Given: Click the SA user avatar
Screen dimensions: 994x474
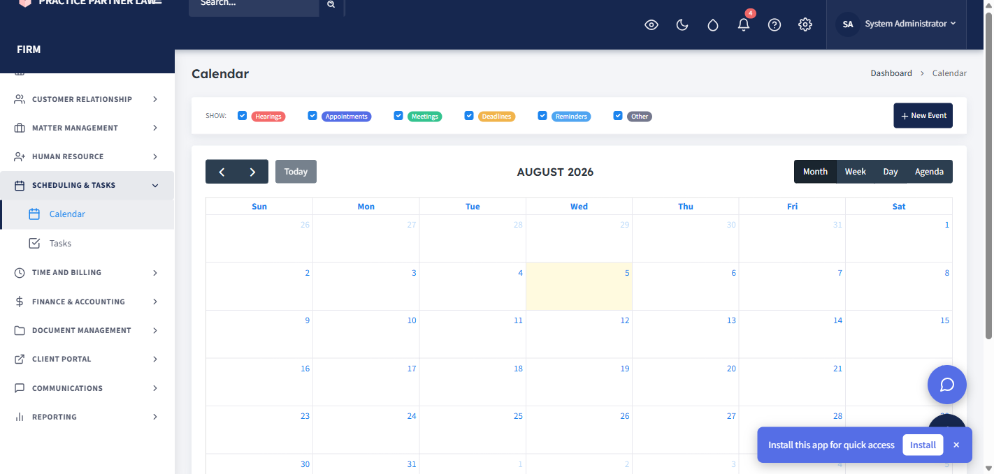Looking at the screenshot, I should click(x=848, y=24).
